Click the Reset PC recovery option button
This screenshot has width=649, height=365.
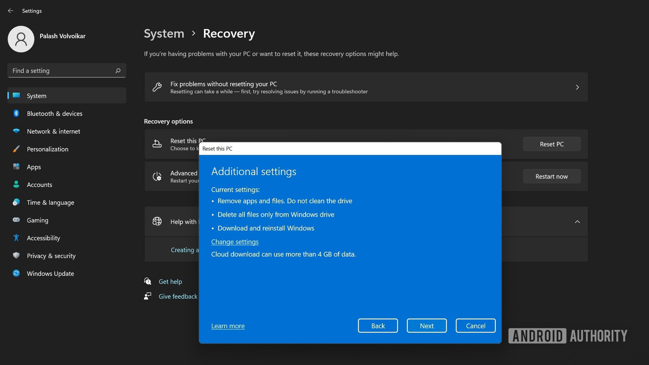pyautogui.click(x=552, y=144)
